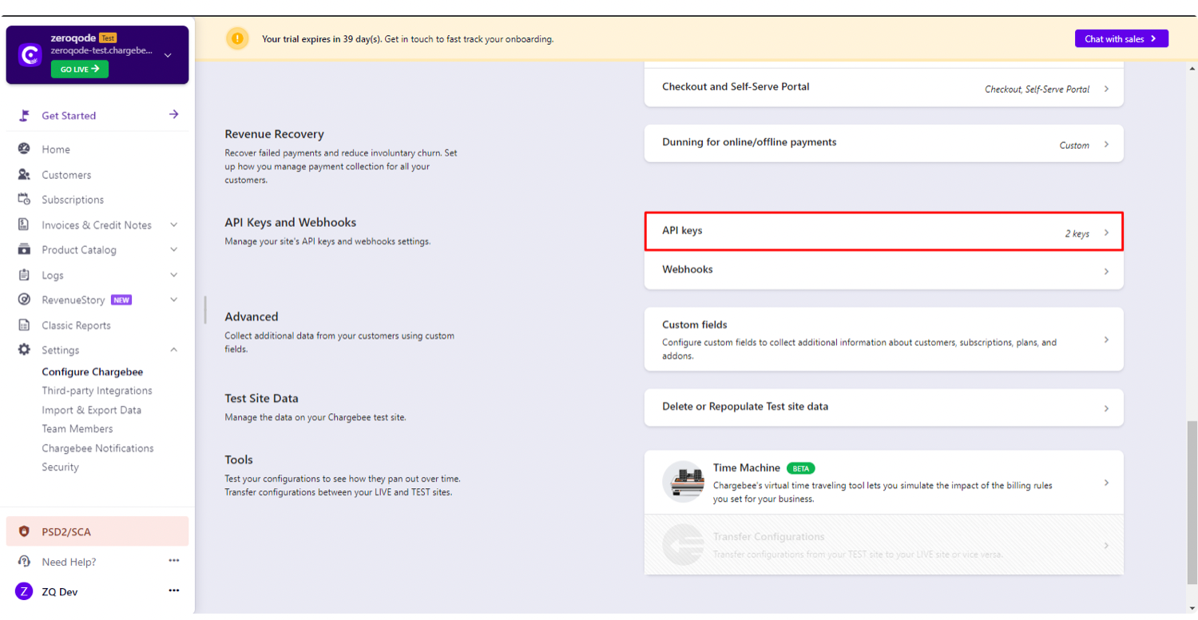This screenshot has height=620, width=1198.
Task: Expand the zeroqode site switcher dropdown
Action: pyautogui.click(x=168, y=55)
